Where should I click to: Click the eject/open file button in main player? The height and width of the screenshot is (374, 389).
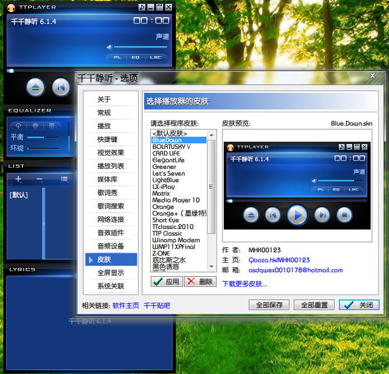click(36, 87)
